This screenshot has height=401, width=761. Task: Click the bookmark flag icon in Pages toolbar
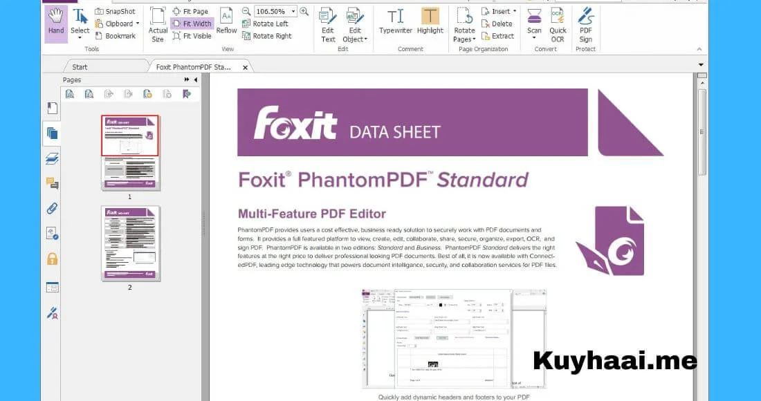tap(187, 94)
